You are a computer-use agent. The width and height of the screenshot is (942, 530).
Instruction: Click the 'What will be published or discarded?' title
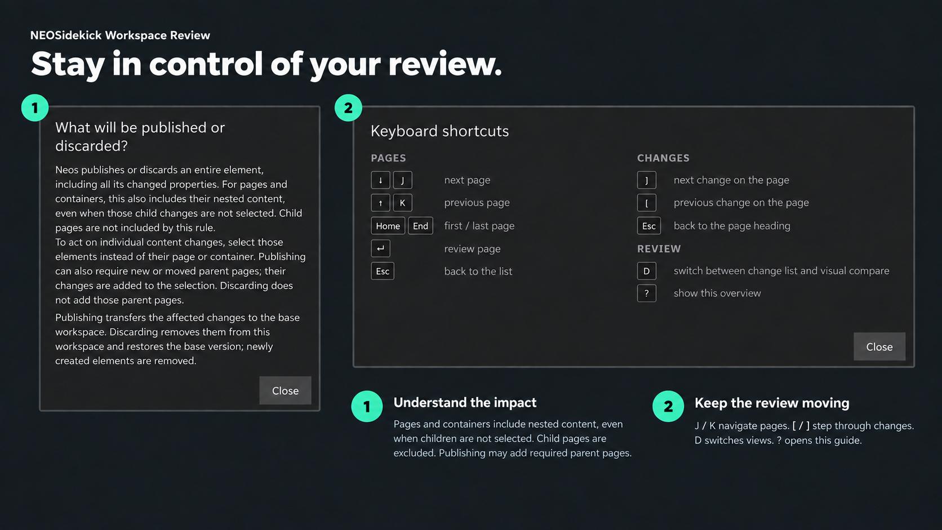(x=140, y=136)
